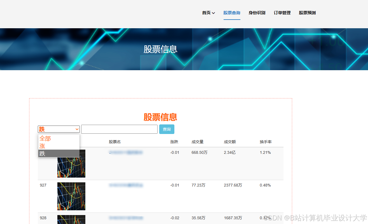The height and width of the screenshot is (224, 368).
Task: Click inside the empty search box
Action: click(x=119, y=129)
